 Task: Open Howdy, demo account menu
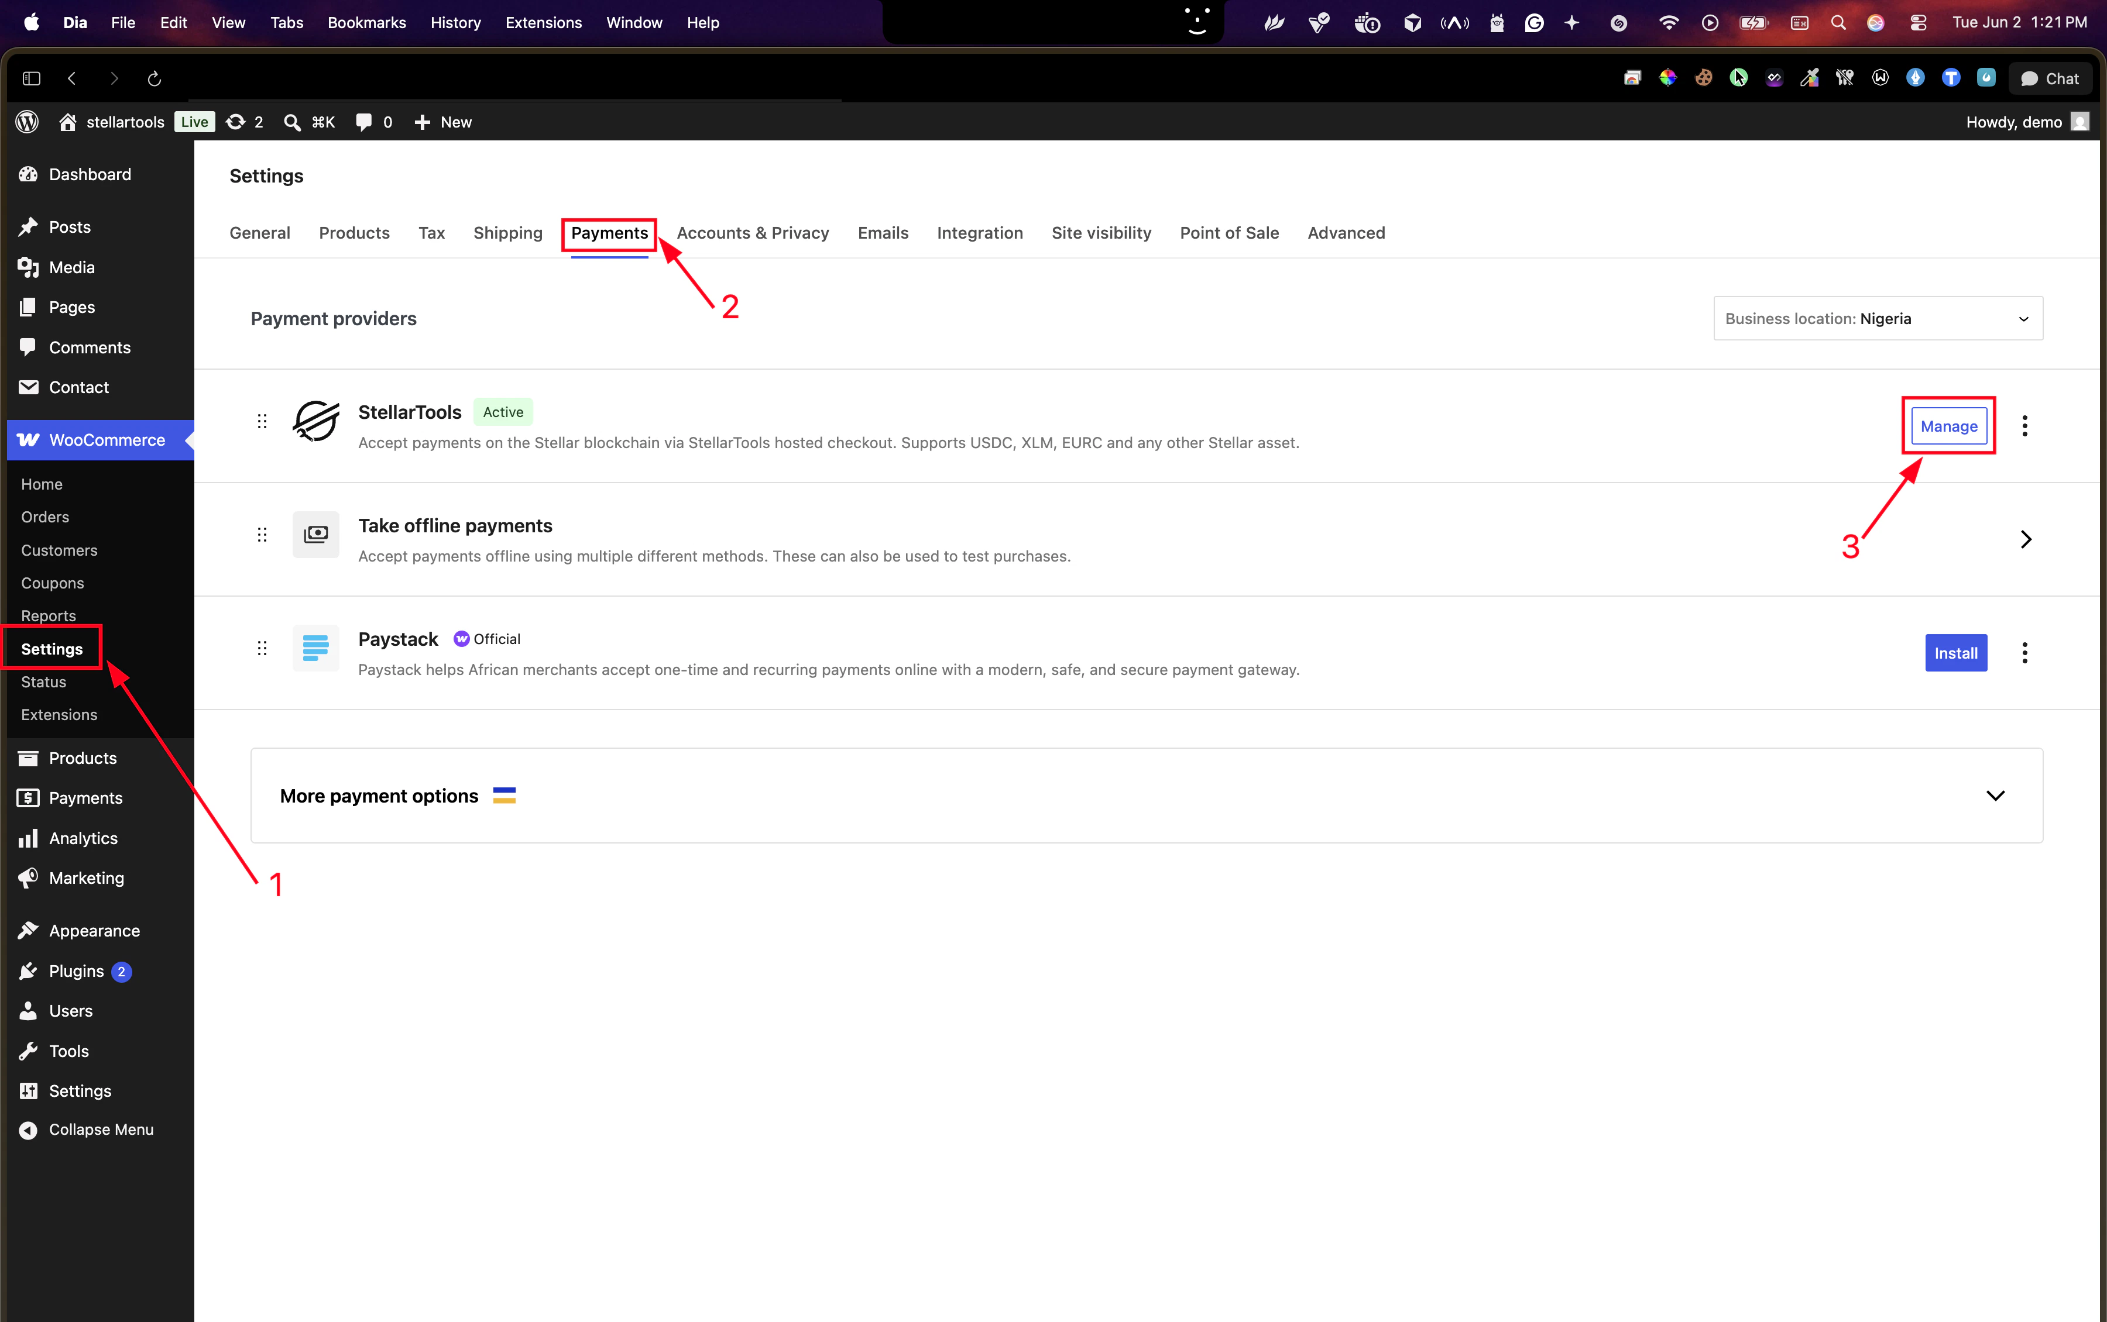pyautogui.click(x=2027, y=122)
